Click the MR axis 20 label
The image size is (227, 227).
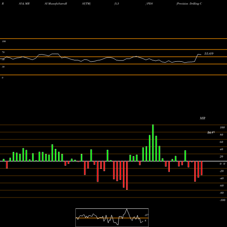[x=222, y=157]
